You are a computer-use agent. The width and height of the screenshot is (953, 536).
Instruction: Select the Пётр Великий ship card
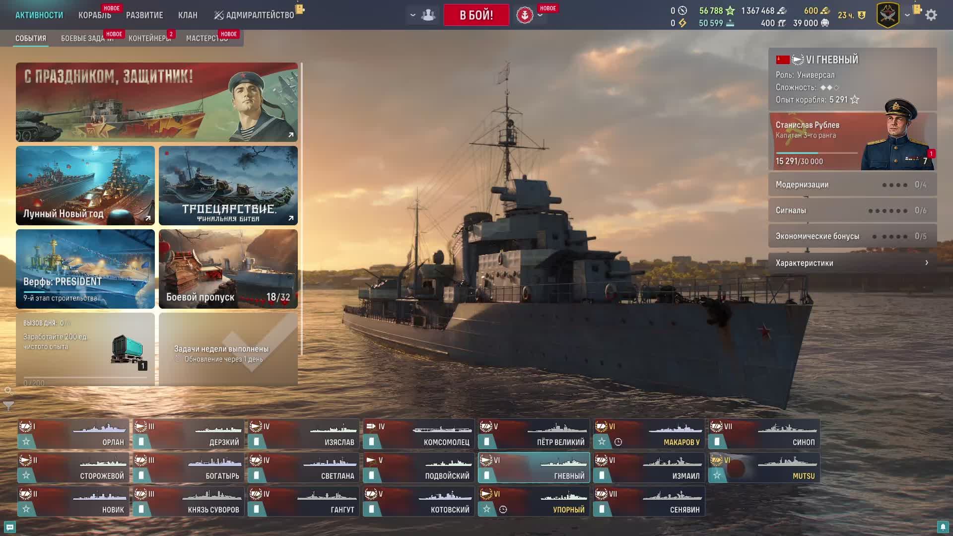pos(534,434)
